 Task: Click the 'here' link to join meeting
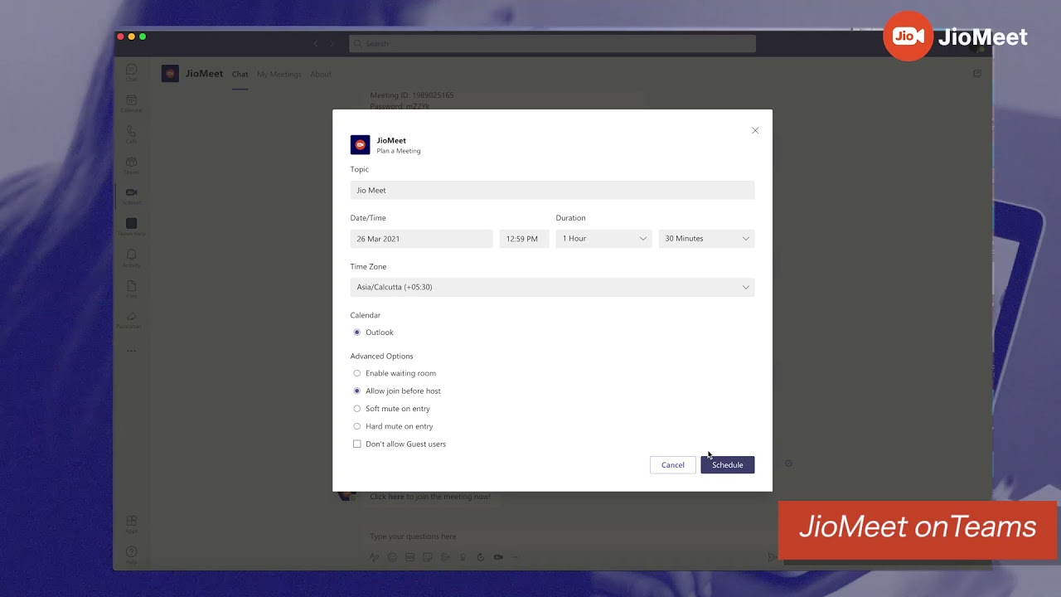point(396,497)
